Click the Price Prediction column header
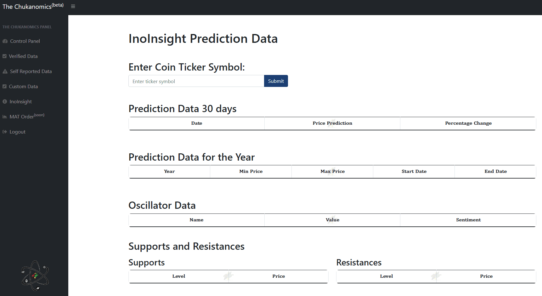 click(332, 123)
